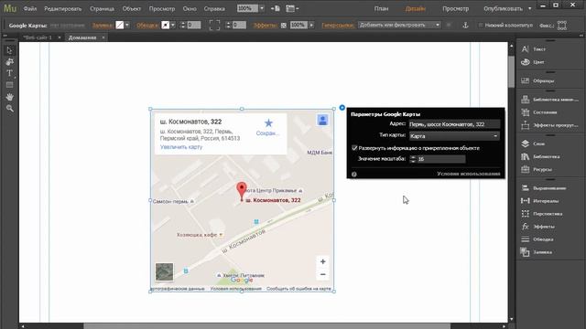Open the Файл menu

tap(30, 8)
